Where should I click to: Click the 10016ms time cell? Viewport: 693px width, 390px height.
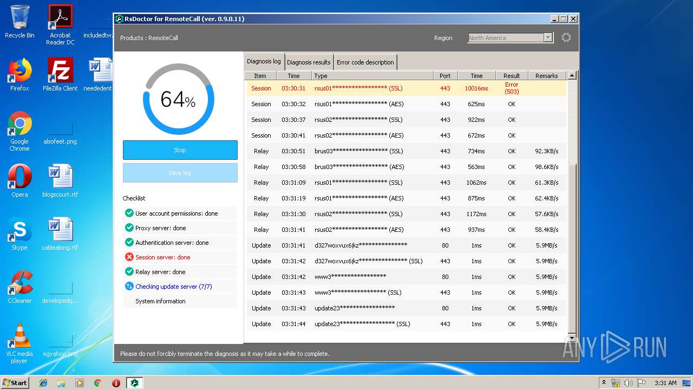pos(476,88)
